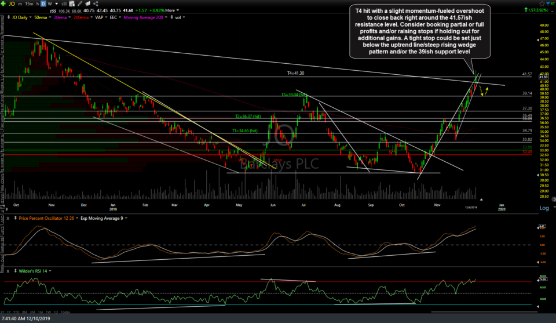Open the timeframe dropdown arrow after W
Image resolution: width=556 pixels, height=323 pixels.
(x=56, y=4)
